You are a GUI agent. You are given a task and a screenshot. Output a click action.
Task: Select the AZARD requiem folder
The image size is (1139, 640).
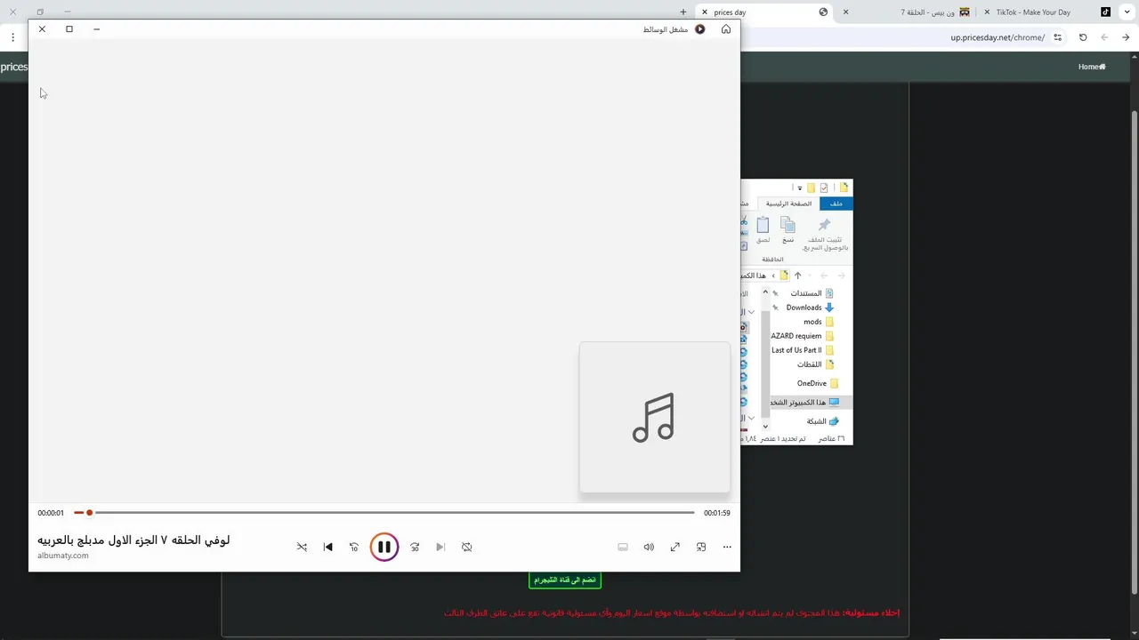(x=804, y=336)
